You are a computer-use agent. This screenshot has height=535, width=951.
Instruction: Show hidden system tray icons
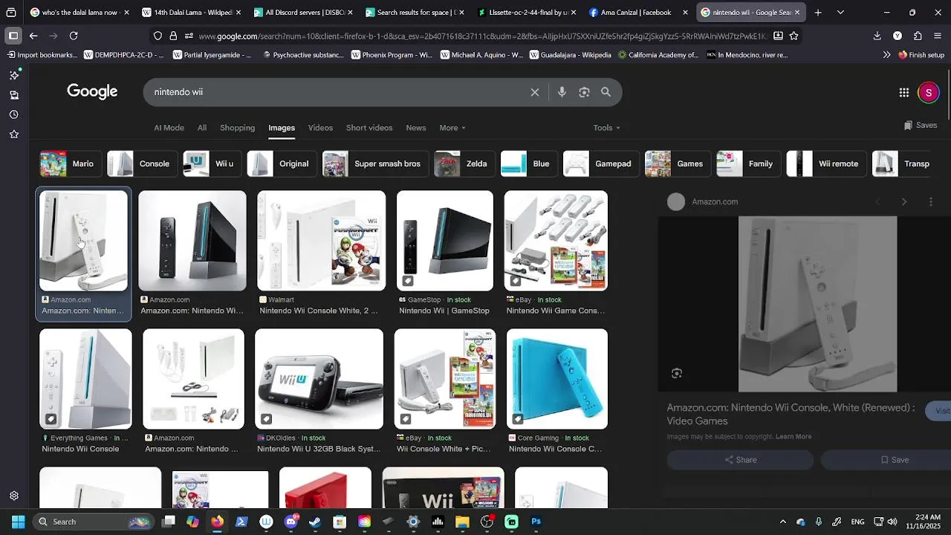782,522
